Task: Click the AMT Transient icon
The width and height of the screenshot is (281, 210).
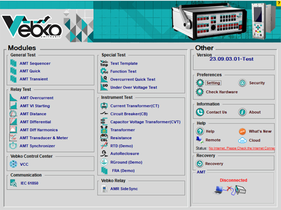Action: pyautogui.click(x=13, y=79)
